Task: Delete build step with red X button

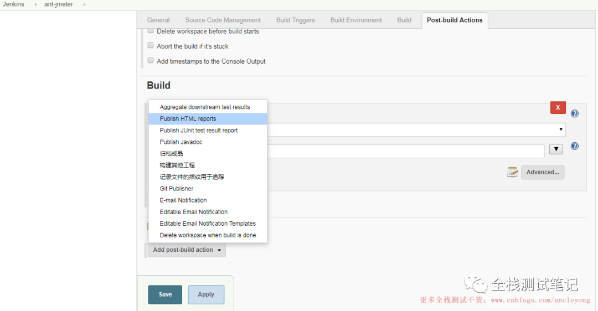Action: (558, 107)
